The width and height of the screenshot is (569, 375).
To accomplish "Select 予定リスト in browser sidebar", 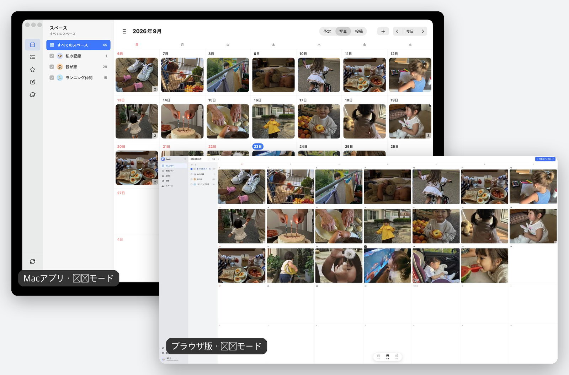I will pos(174,171).
